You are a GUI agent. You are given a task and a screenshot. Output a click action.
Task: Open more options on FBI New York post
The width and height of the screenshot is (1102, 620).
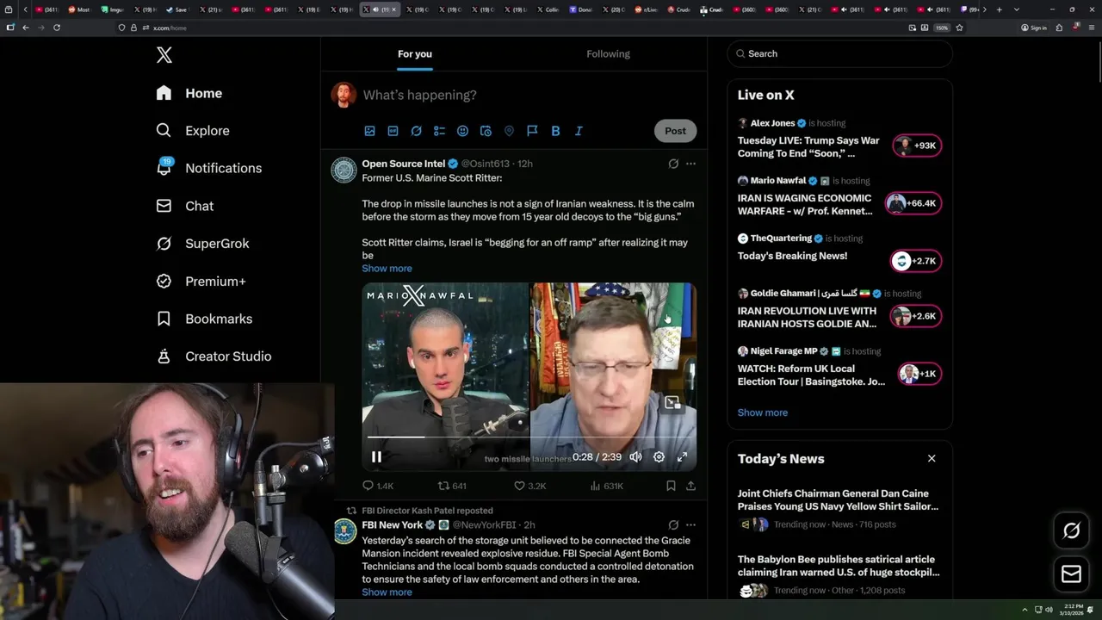click(x=690, y=524)
